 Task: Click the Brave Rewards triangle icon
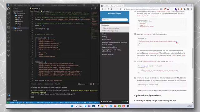coord(168,9)
